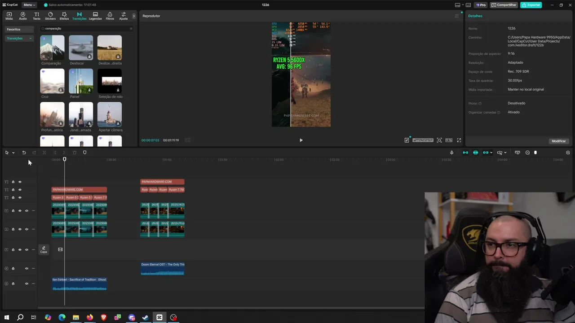Open the Legendas tab
The image size is (575, 323).
pyautogui.click(x=95, y=16)
